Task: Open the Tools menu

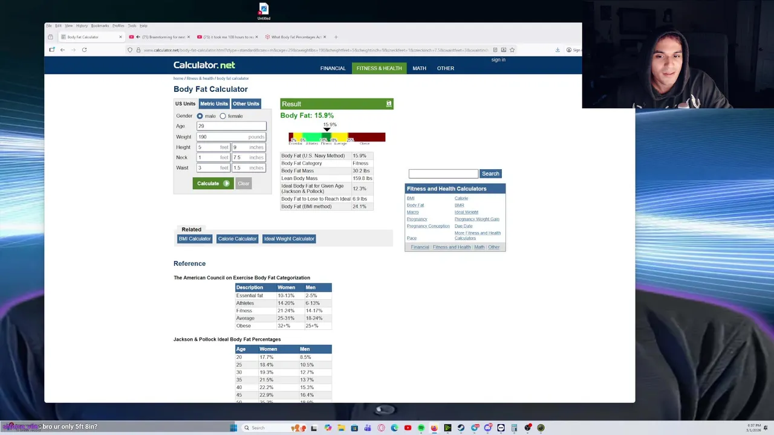Action: (x=132, y=25)
